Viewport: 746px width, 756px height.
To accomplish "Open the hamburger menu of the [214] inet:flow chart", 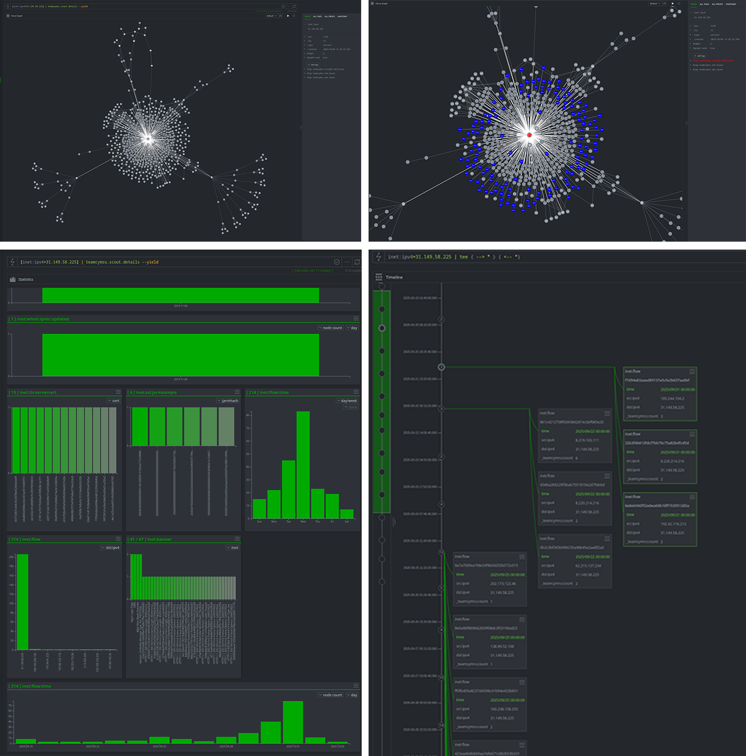I will point(118,539).
